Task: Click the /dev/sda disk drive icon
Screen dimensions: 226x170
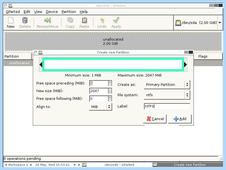Action: click(178, 23)
